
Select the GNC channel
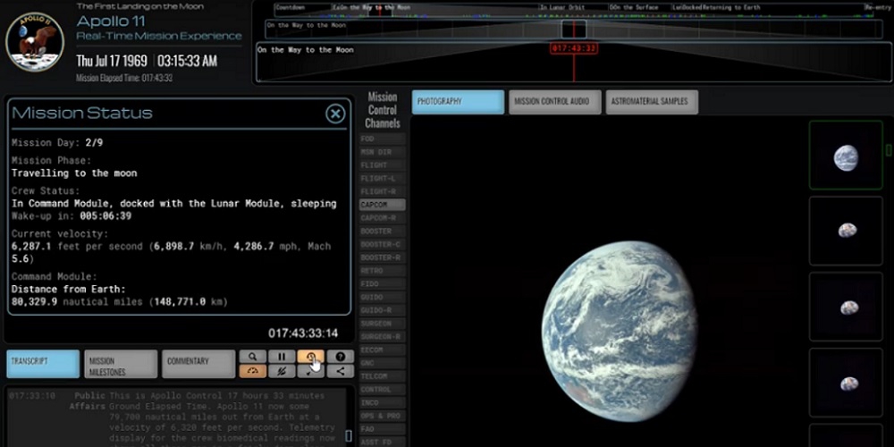point(383,363)
